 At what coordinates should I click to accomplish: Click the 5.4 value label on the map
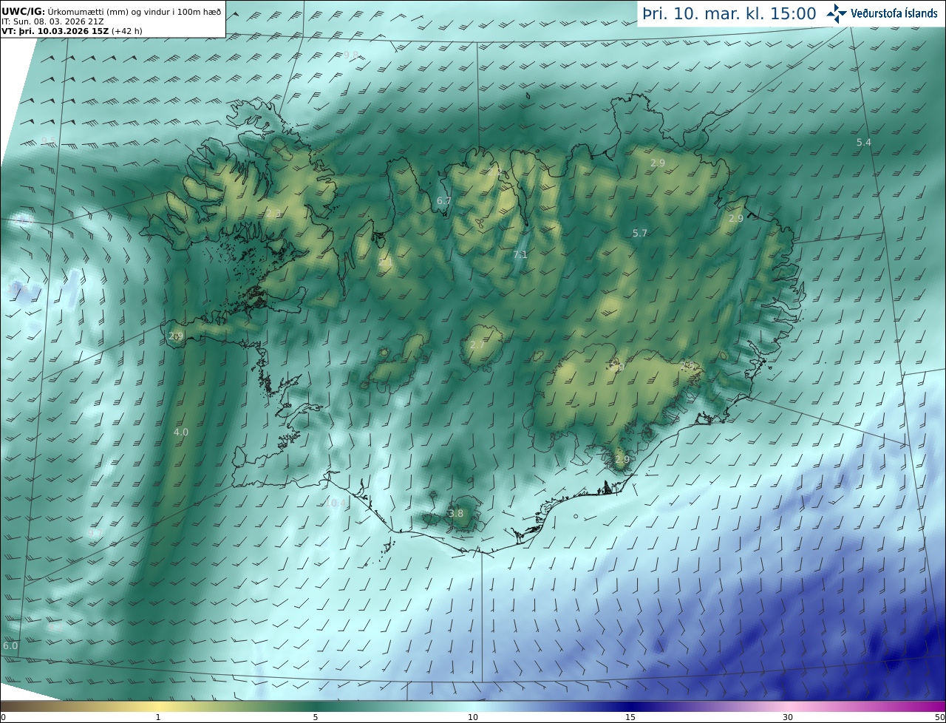(x=863, y=142)
